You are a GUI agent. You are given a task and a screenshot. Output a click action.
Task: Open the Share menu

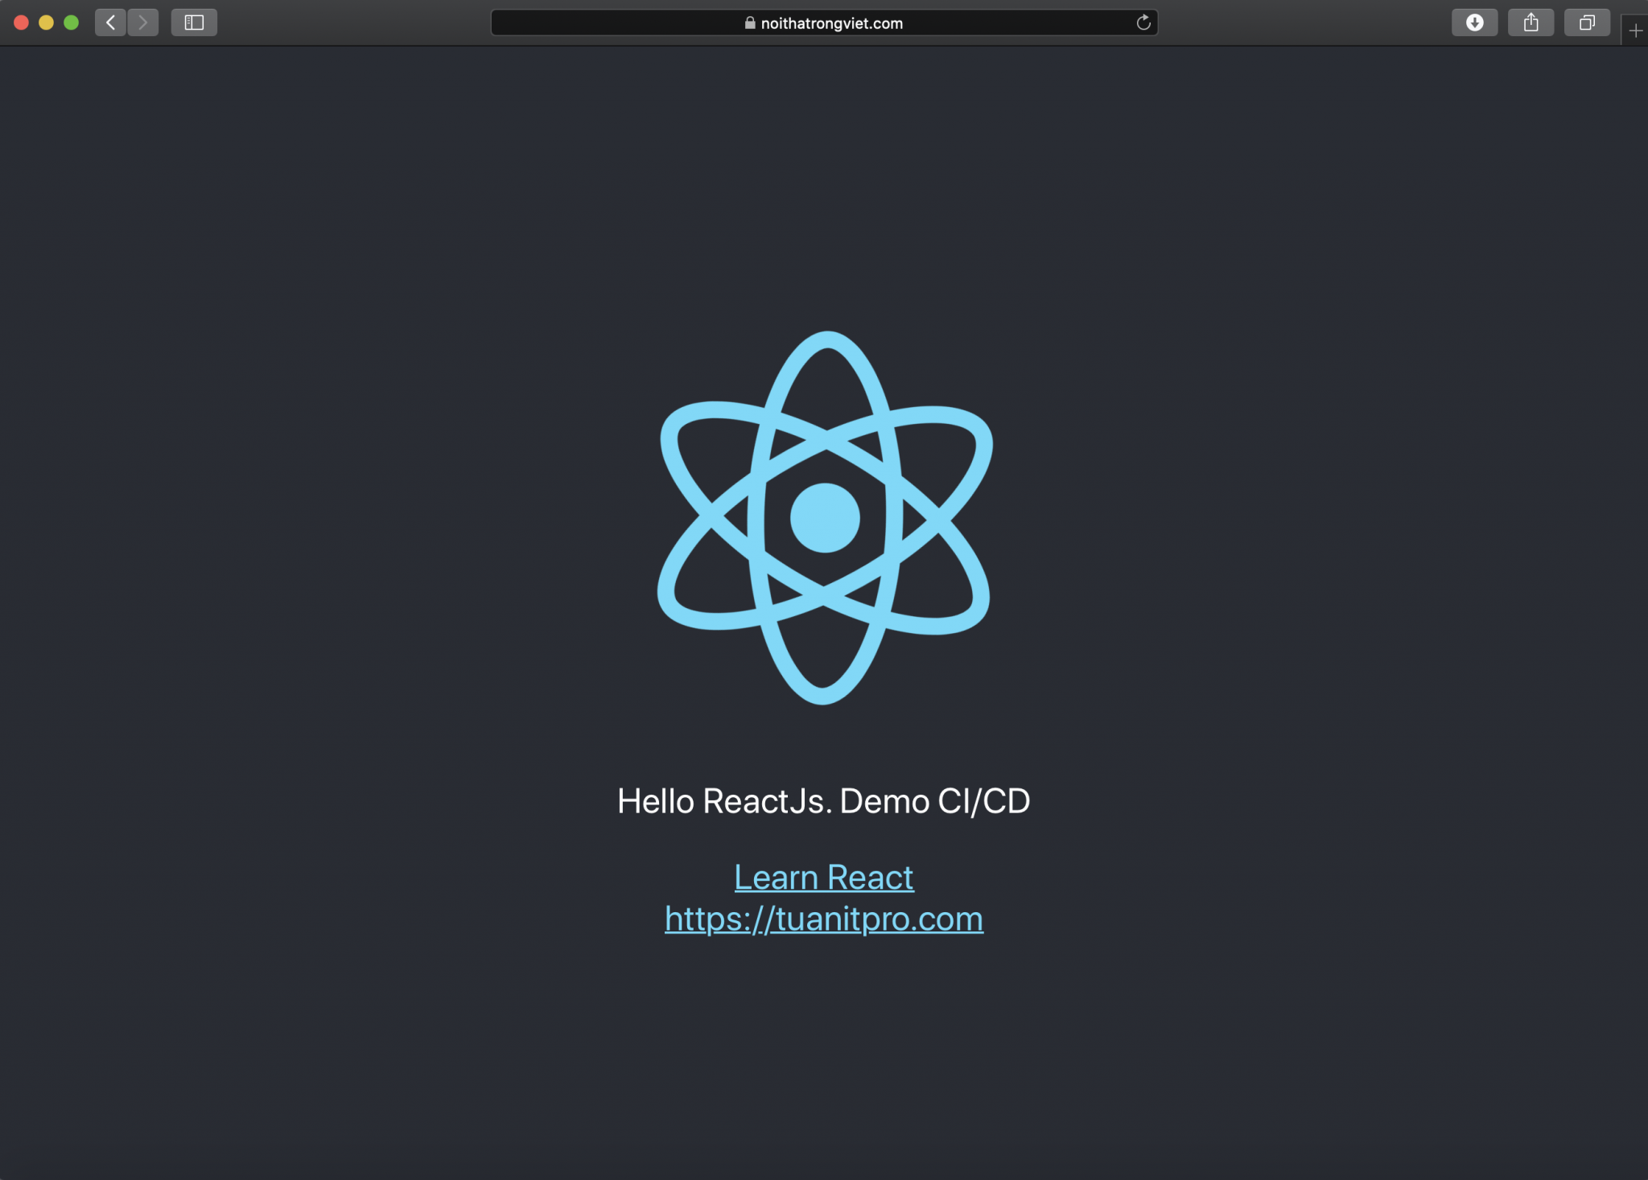tap(1531, 23)
